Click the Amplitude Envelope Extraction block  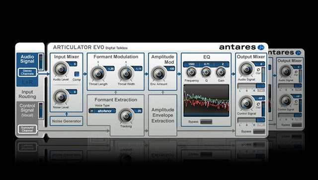[x=162, y=115]
